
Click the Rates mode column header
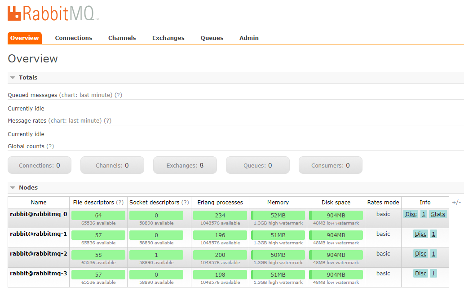pyautogui.click(x=383, y=203)
